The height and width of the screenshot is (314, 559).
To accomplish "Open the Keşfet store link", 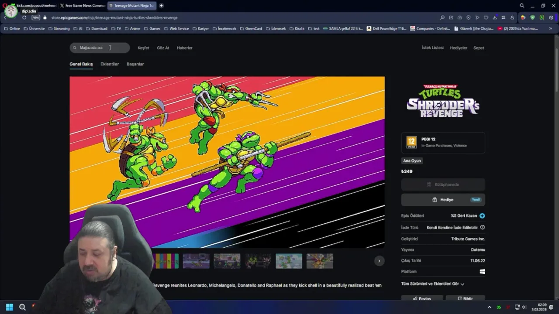I will point(143,48).
